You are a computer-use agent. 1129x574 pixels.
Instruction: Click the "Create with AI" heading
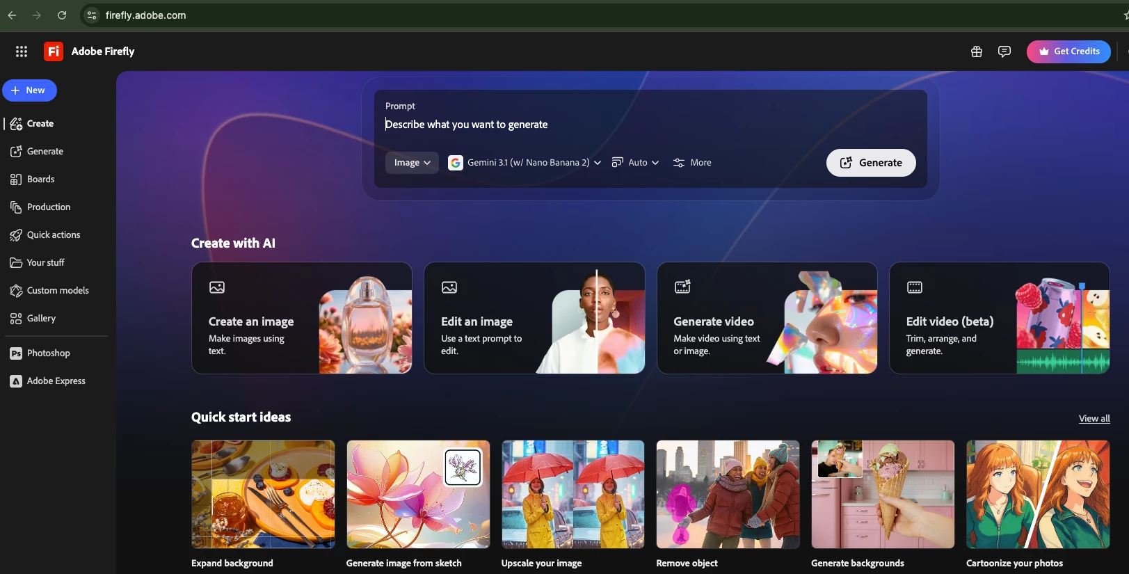(x=233, y=244)
